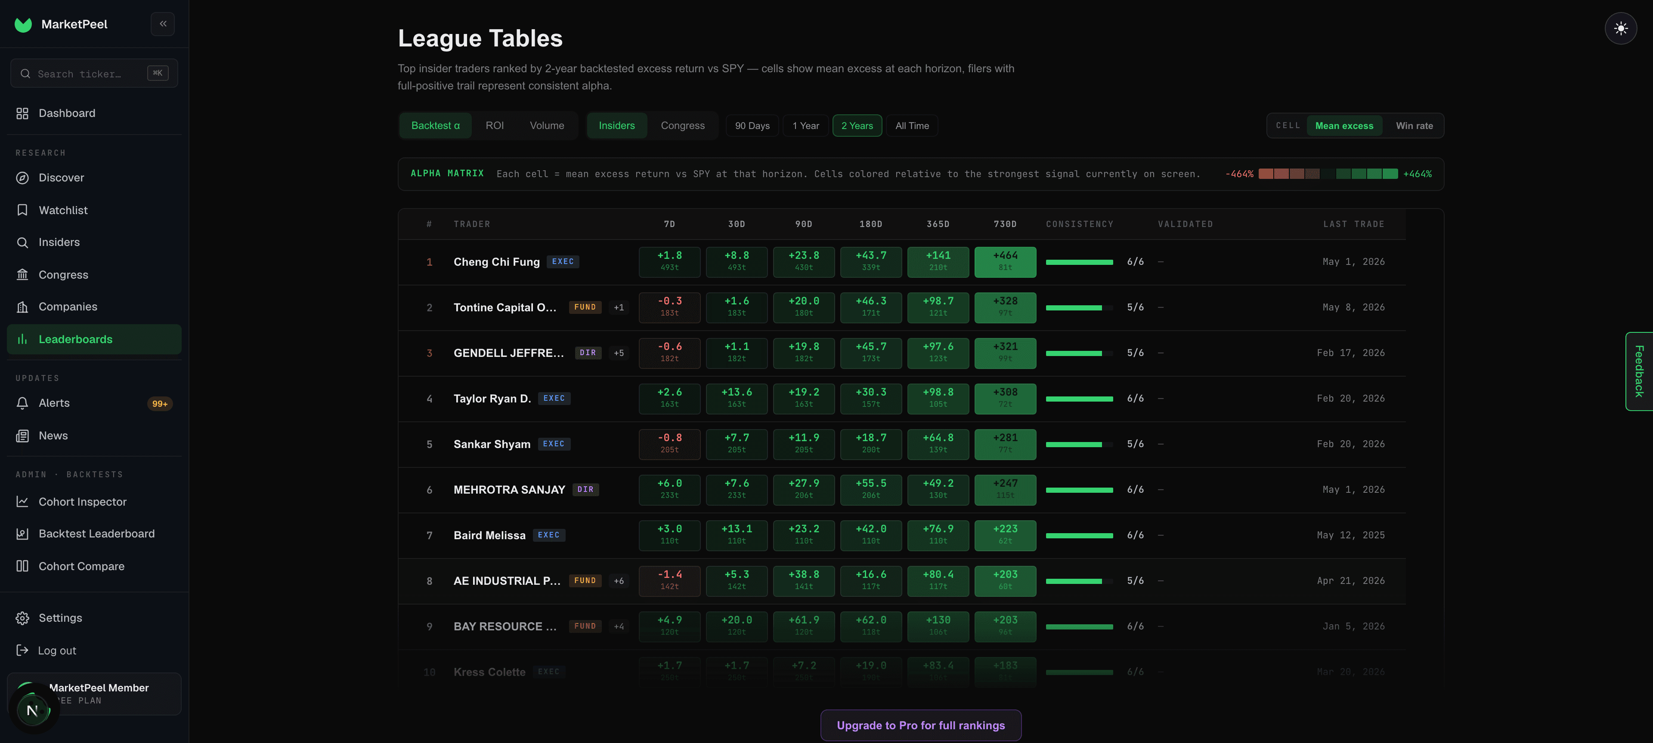Click the alpha matrix color legend scale
Screen dimensions: 1653x743
pyautogui.click(x=1328, y=174)
